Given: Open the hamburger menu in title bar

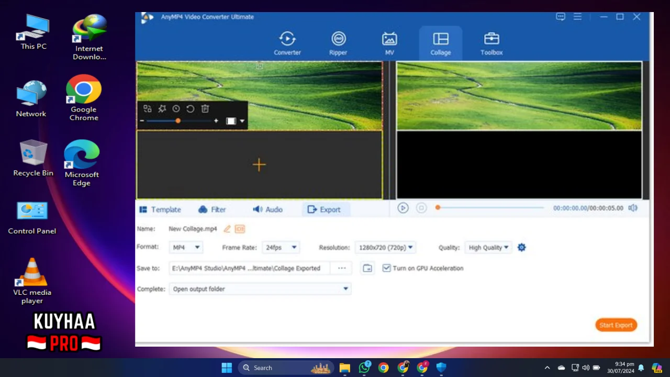Looking at the screenshot, I should coord(577,17).
